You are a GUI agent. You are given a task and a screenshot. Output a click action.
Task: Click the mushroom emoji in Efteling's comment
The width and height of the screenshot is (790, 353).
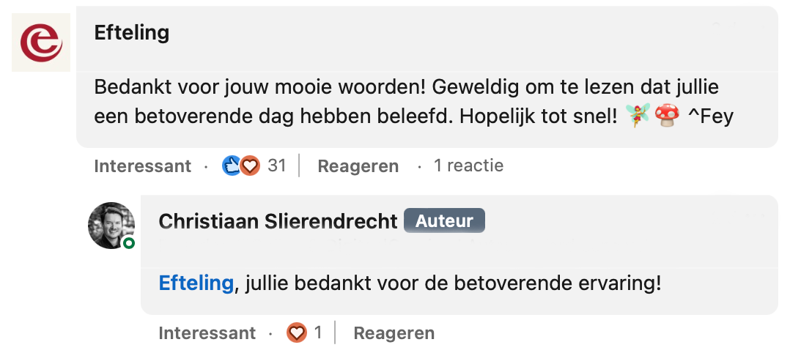click(665, 115)
